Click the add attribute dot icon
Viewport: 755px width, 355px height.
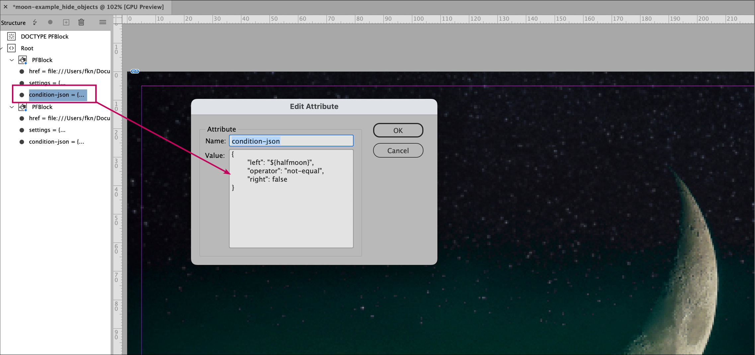50,22
